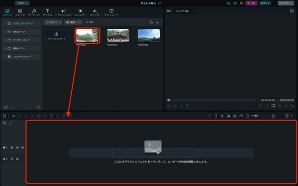Click the display settings monitor icon
The width and height of the screenshot is (298, 186).
(273, 106)
